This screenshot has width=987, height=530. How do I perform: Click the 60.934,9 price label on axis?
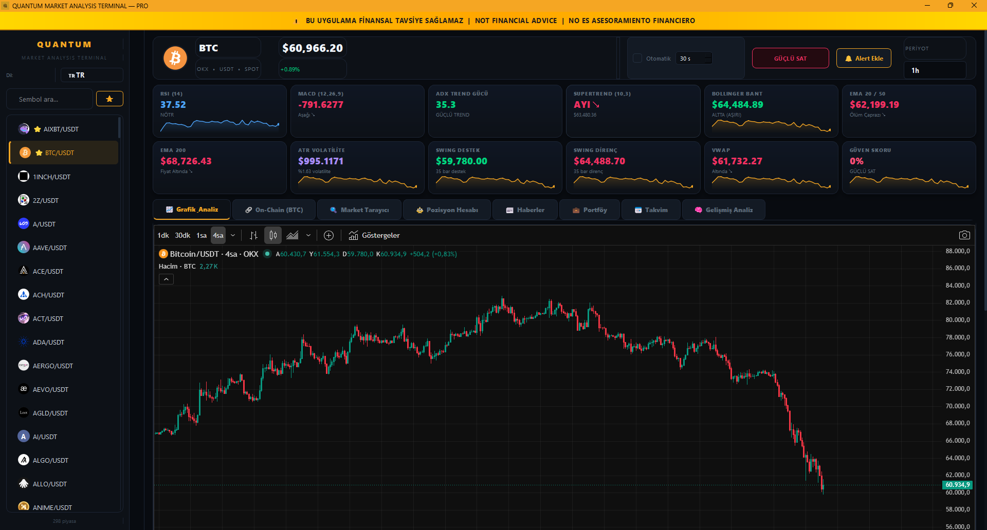[x=957, y=485]
